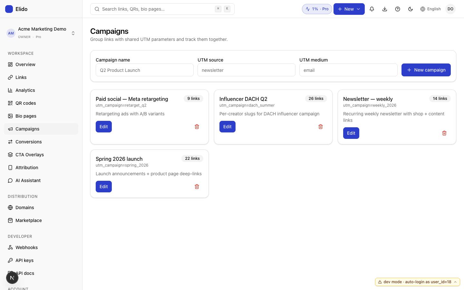
Task: Click the UTM medium input field
Action: [x=348, y=70]
